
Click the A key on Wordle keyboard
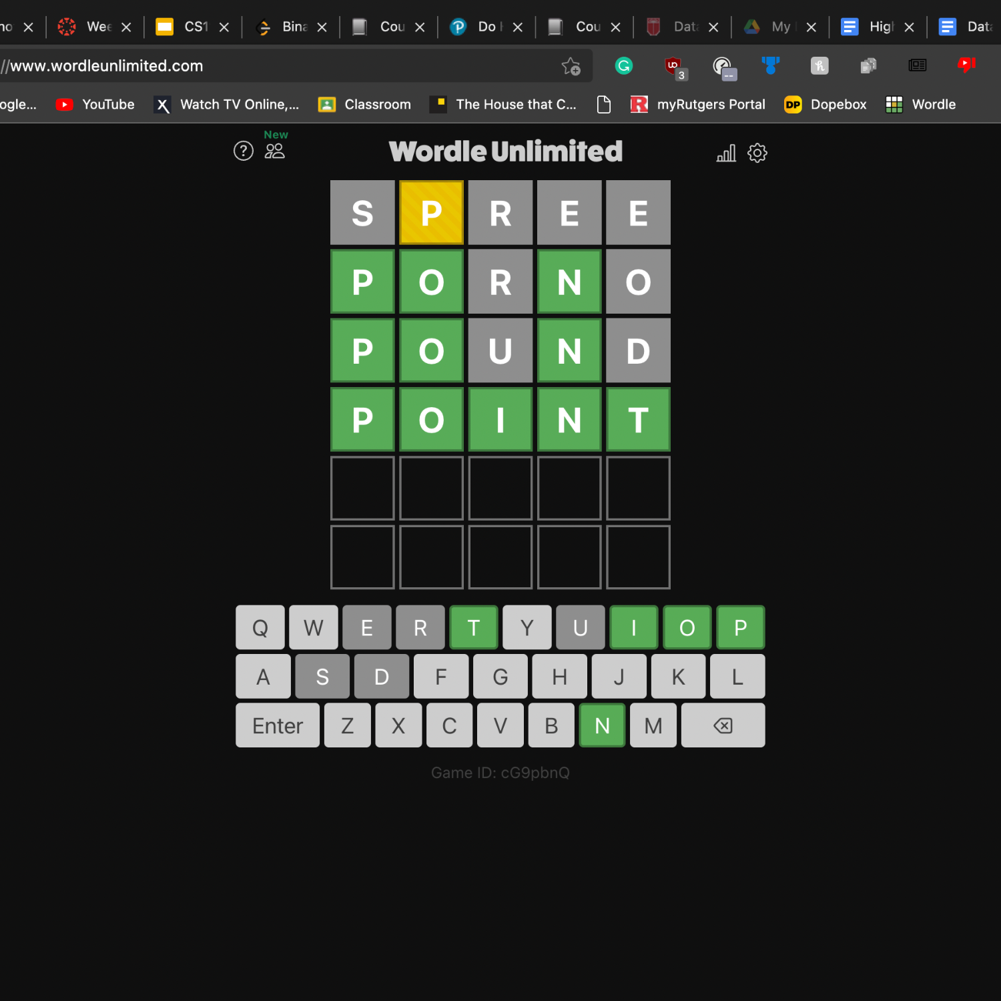[x=263, y=677]
